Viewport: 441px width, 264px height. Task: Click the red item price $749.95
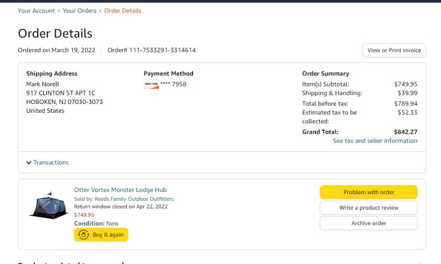(84, 215)
